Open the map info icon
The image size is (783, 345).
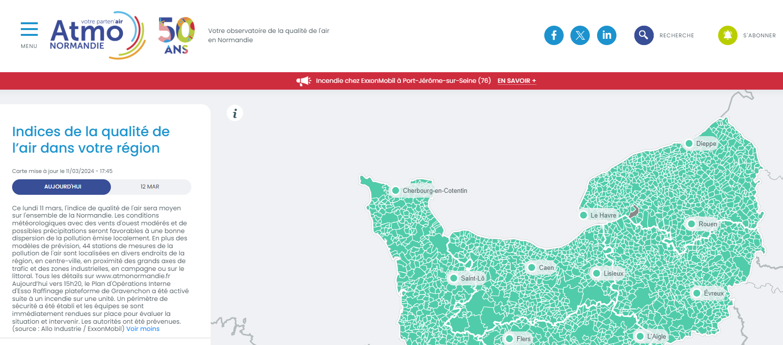235,113
